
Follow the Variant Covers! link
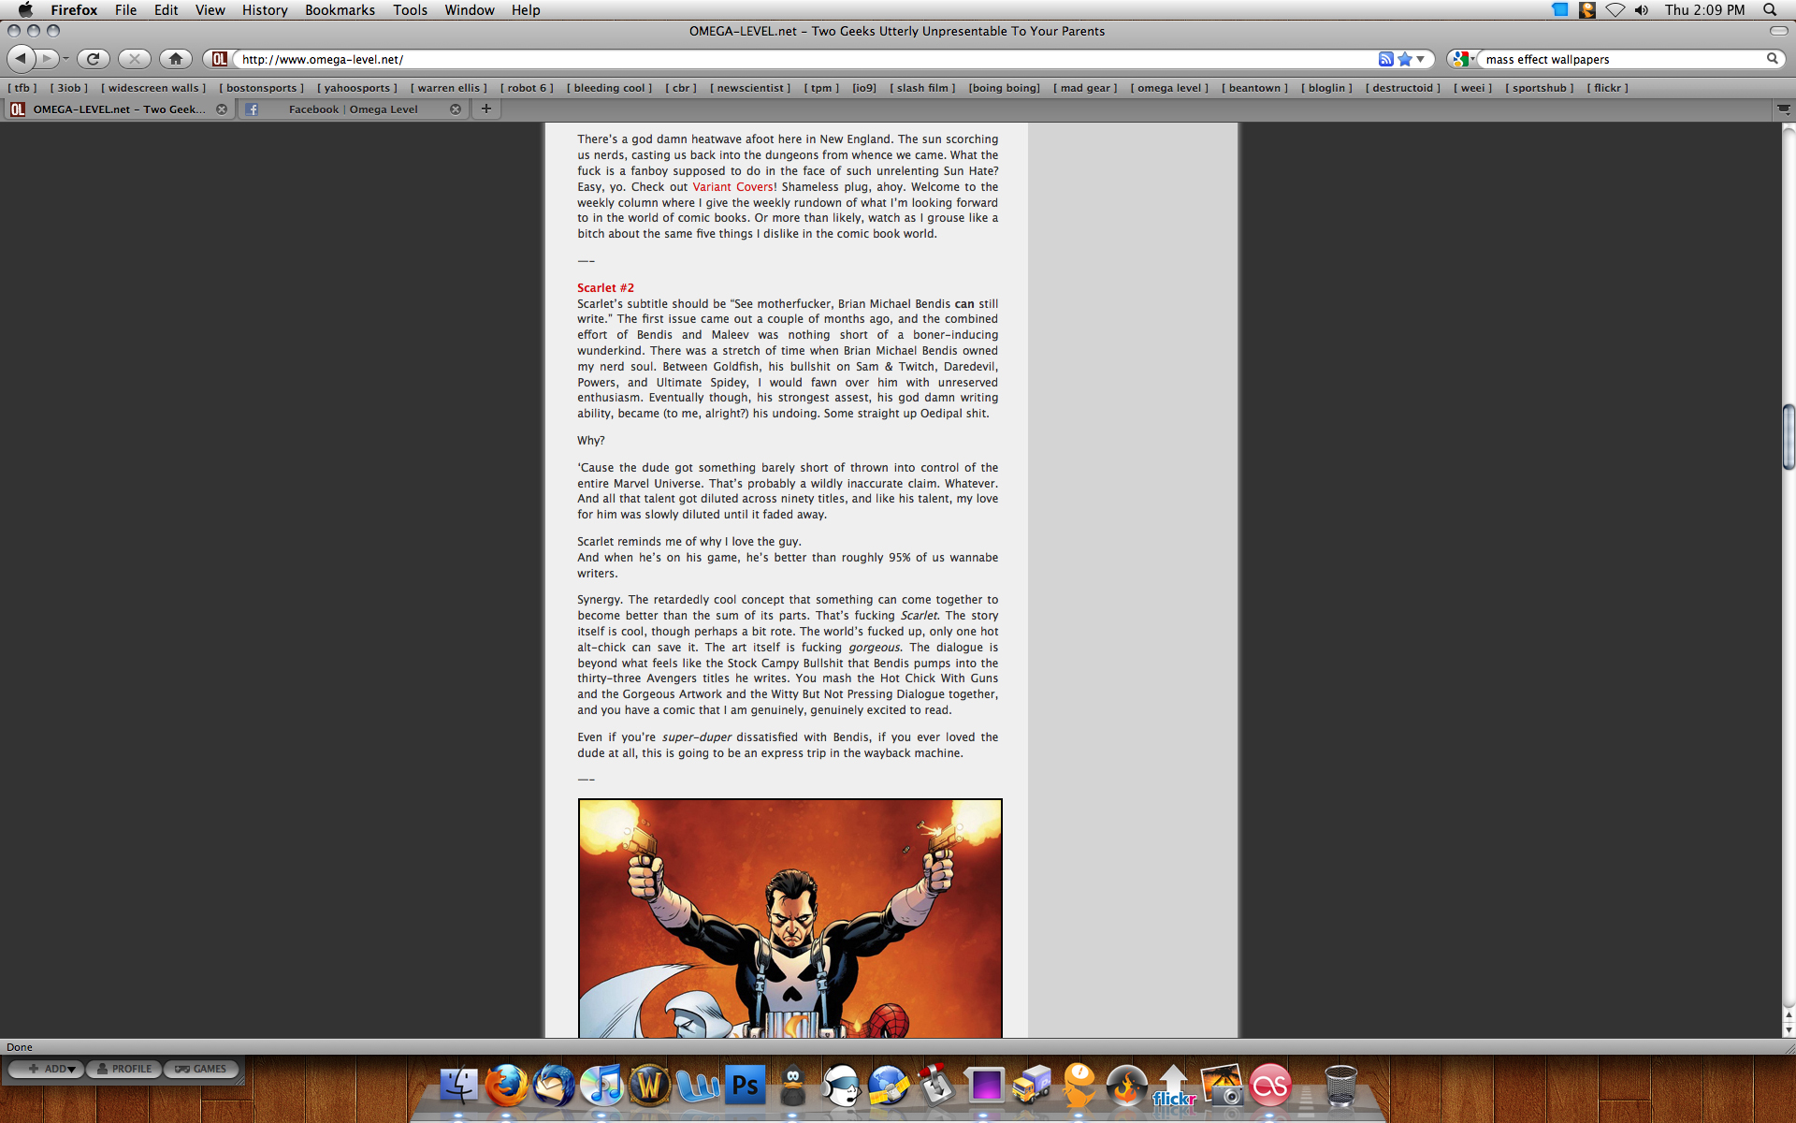coord(734,187)
